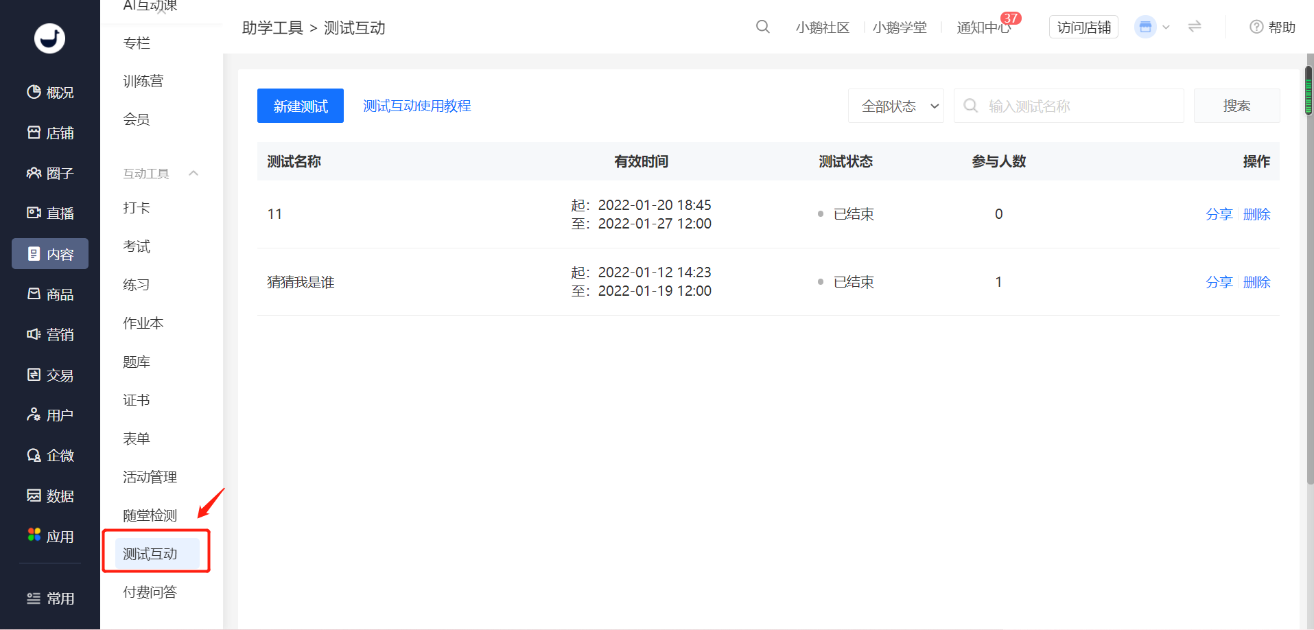
Task: Click the switch arrows icon in header
Action: pyautogui.click(x=1195, y=26)
